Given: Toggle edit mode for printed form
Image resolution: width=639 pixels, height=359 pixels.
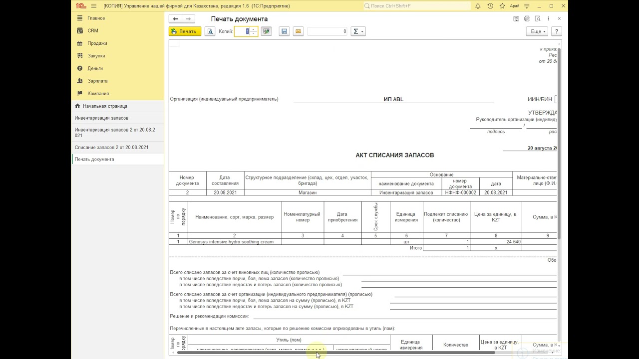Looking at the screenshot, I should (x=266, y=31).
